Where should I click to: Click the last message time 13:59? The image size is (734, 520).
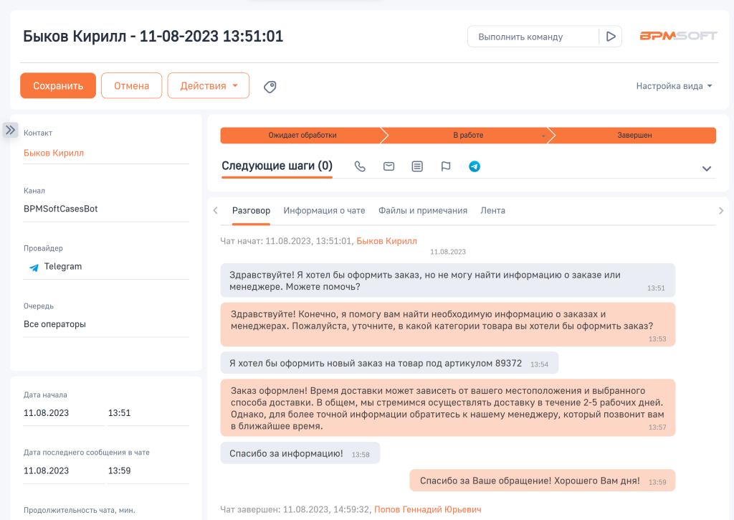tap(148, 471)
